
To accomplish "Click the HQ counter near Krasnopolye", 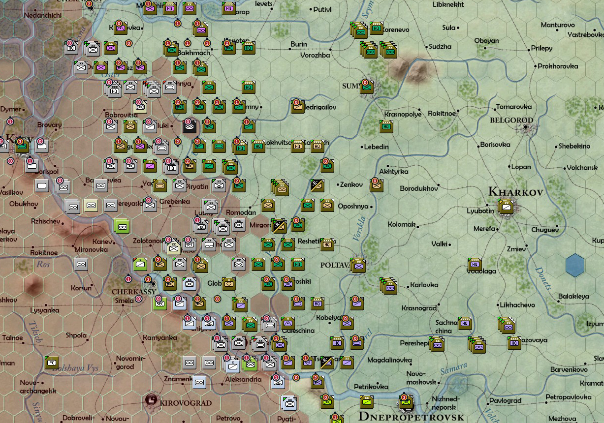I will (x=386, y=126).
